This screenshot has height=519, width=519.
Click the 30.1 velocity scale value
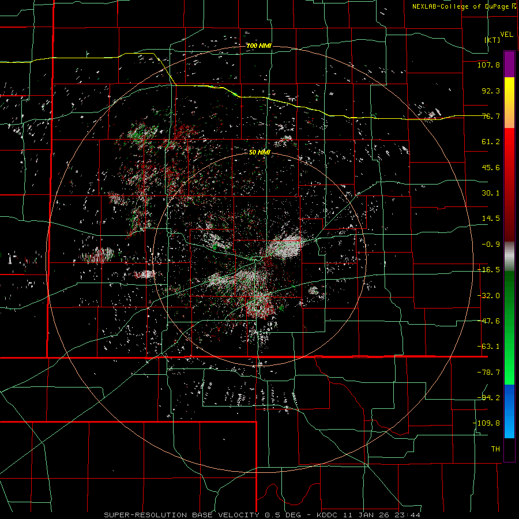pyautogui.click(x=491, y=193)
